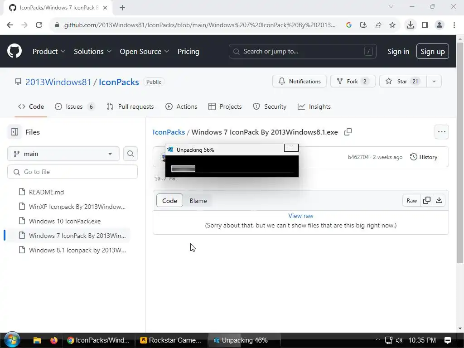
Task: Click the Sign up button
Action: [x=433, y=52]
